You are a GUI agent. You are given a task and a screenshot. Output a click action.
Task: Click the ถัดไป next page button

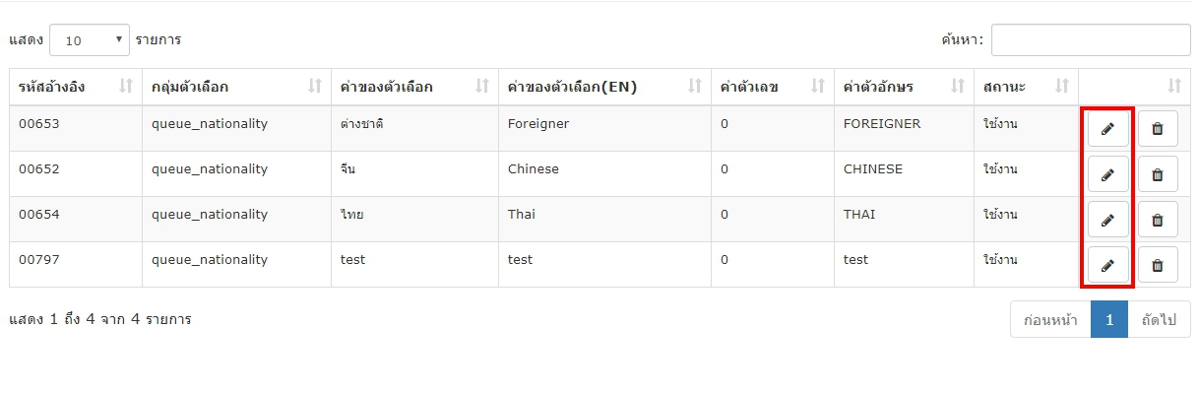point(1159,319)
